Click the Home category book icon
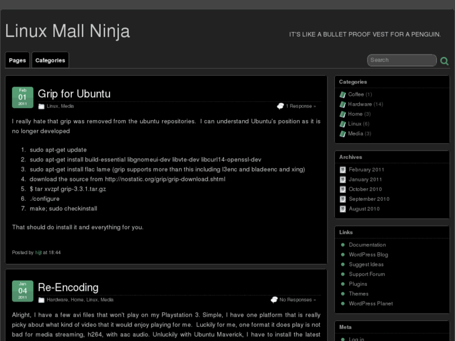This screenshot has height=341, width=455. 343,115
